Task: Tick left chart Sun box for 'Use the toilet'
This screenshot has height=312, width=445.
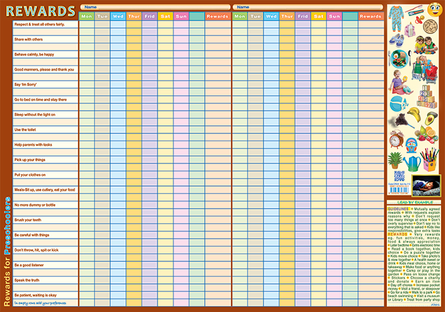Action: tap(181, 129)
